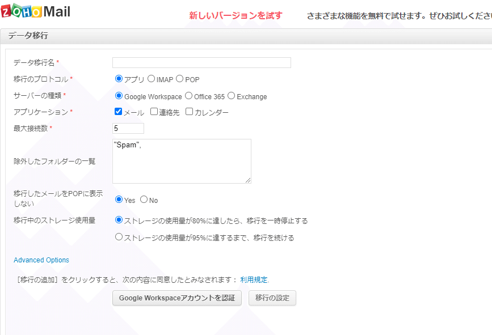Choose Exchange server type
Screen dimensions: 492x335
pos(232,96)
